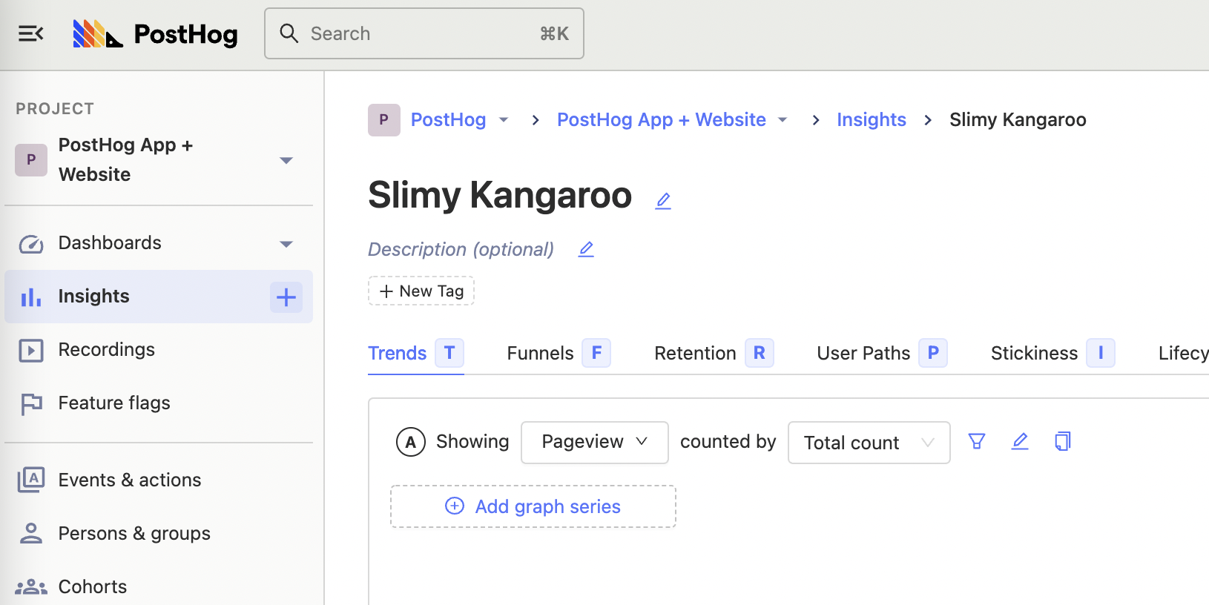This screenshot has height=605, width=1209.
Task: Click the Slimy Kangaroo page title
Action: click(500, 196)
